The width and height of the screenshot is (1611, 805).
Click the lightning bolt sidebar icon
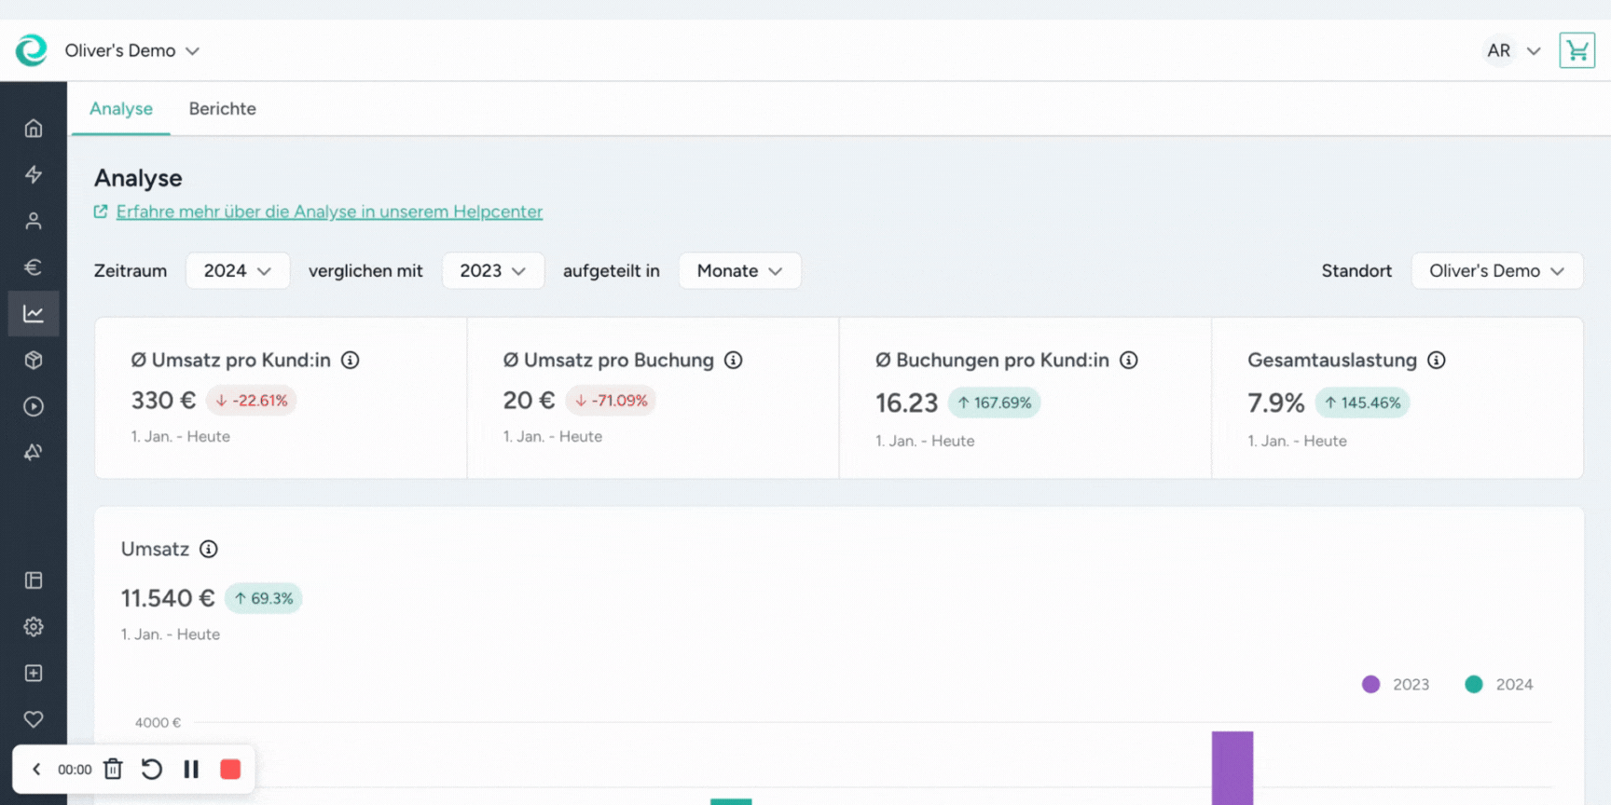(x=34, y=174)
